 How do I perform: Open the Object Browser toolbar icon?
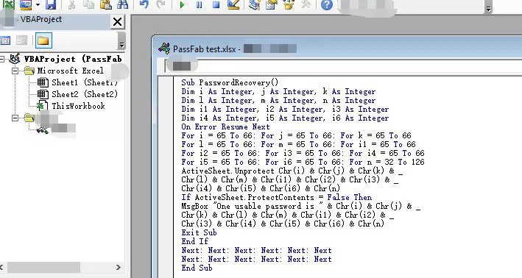(x=289, y=4)
